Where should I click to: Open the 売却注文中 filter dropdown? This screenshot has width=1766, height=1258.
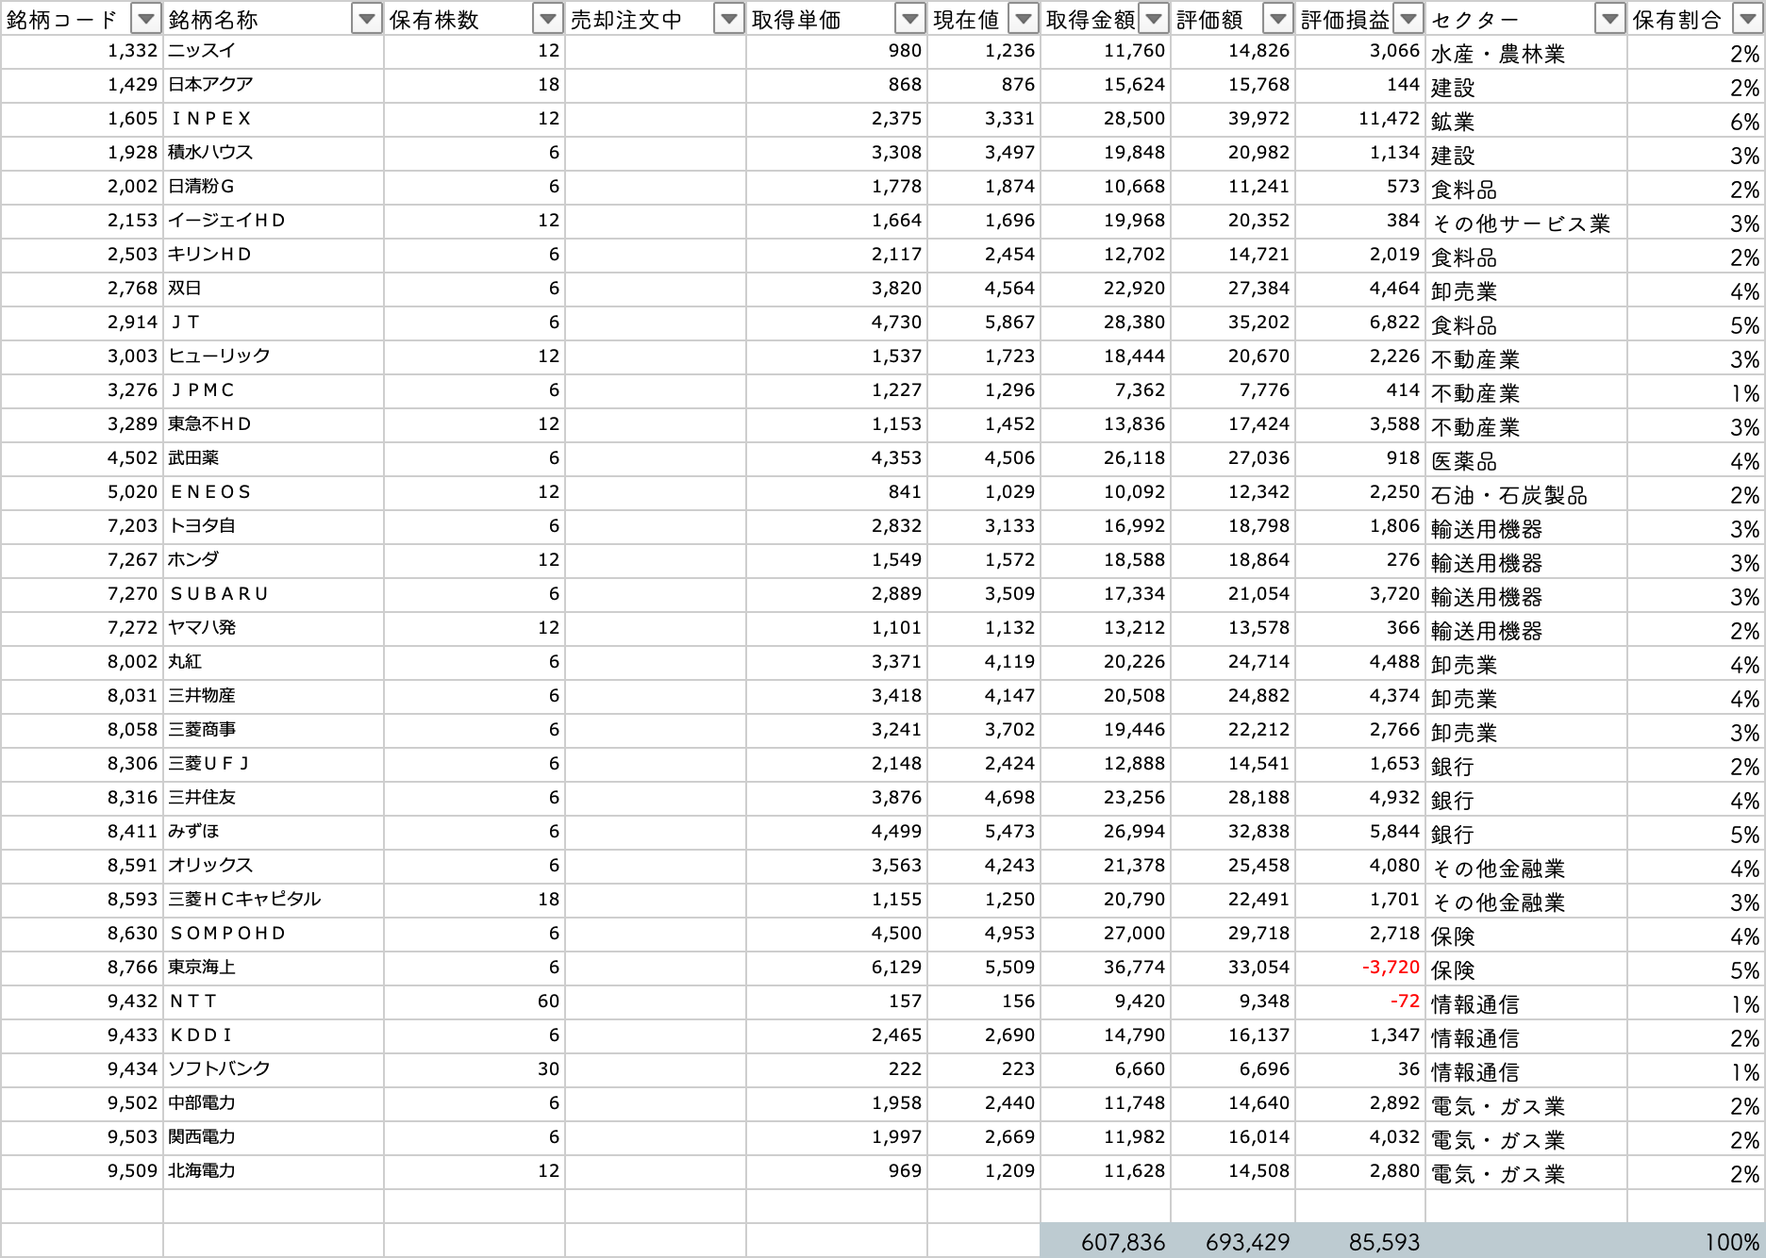tap(728, 19)
